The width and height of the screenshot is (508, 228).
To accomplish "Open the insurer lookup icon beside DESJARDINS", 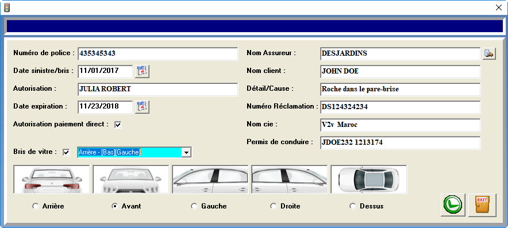I will [489, 53].
